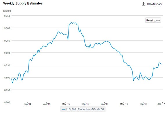
Task: Click the 9,500 y-axis label
Action: pyautogui.click(x=7, y=28)
